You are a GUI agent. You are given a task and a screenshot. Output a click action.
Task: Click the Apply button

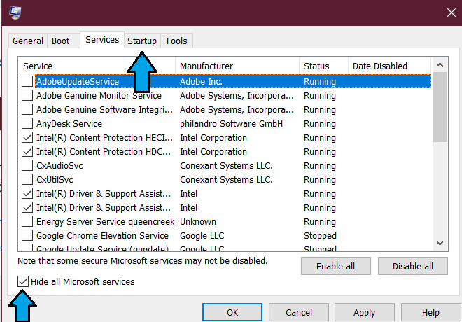coord(365,313)
